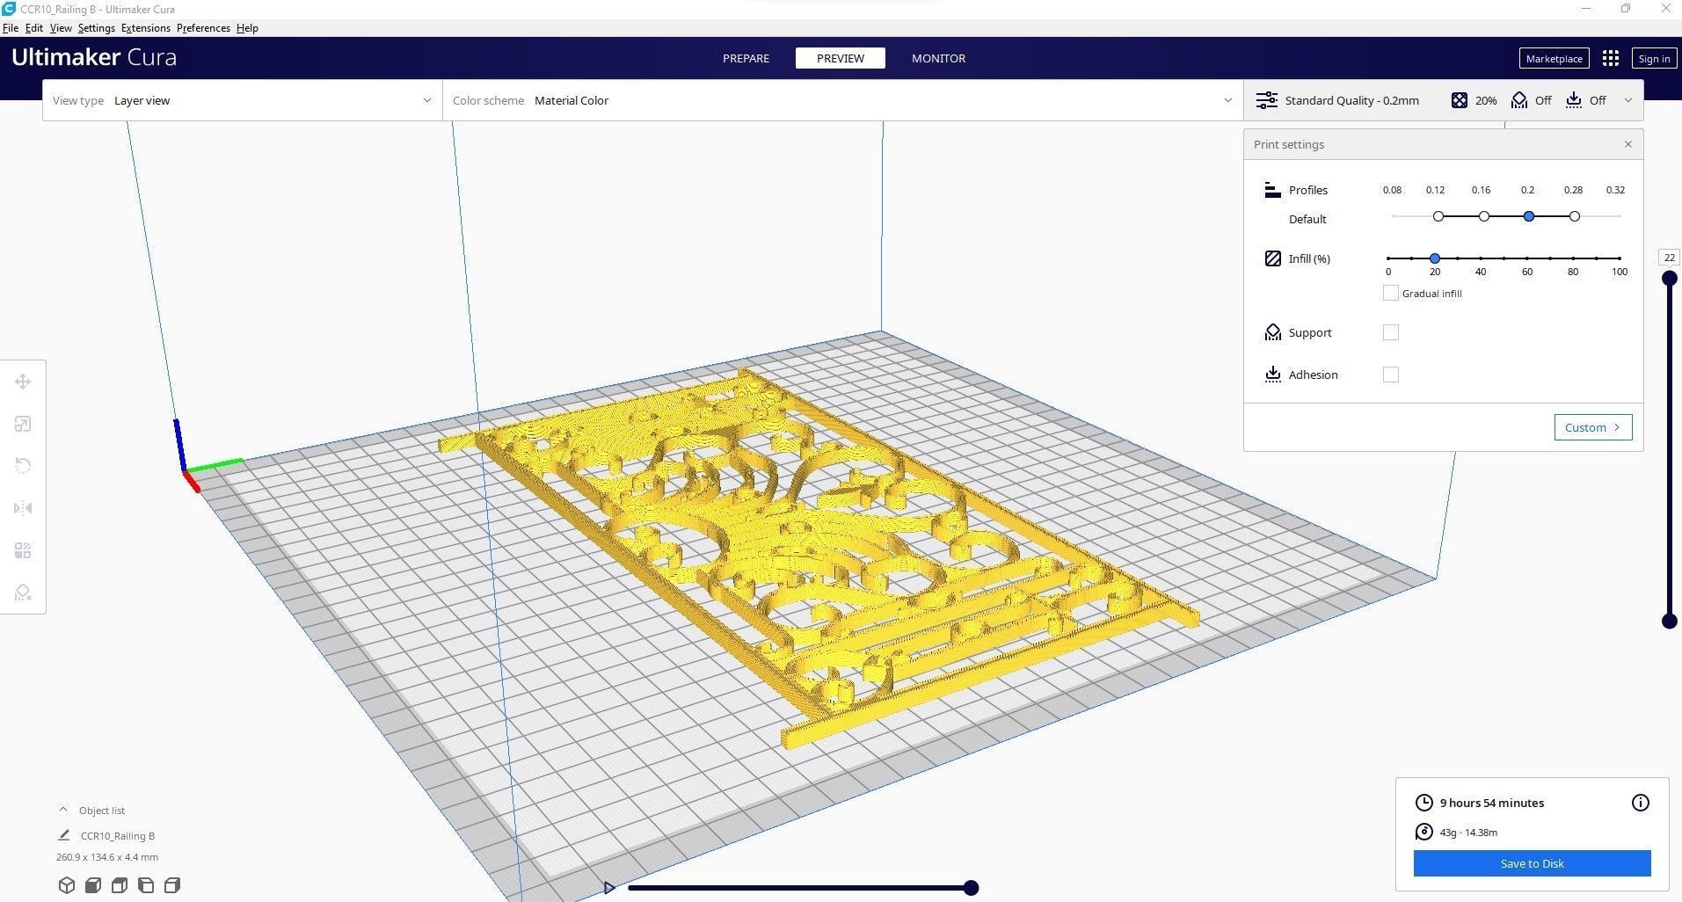Collapse the Object list

(x=63, y=810)
